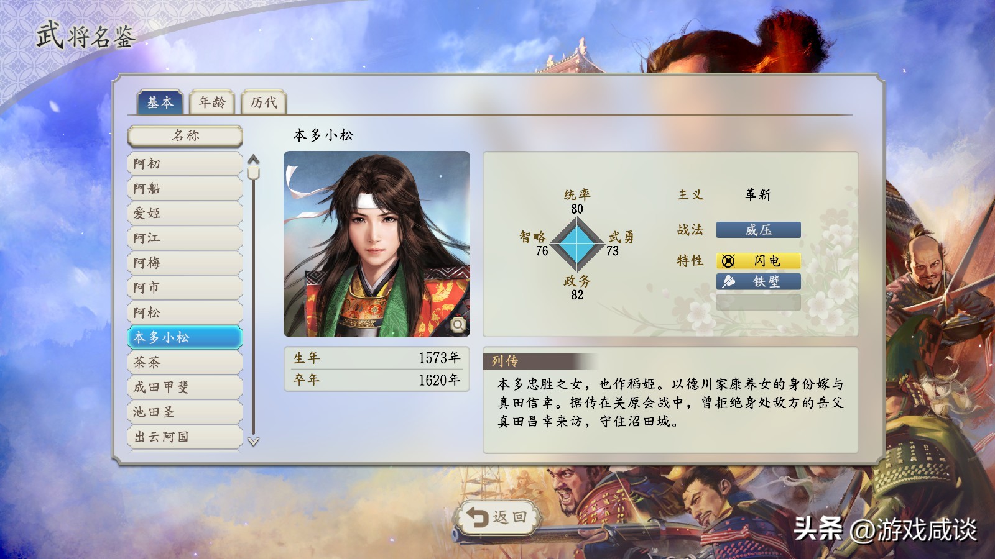This screenshot has width=995, height=559.
Task: Click the stats diamond chart
Action: point(578,244)
